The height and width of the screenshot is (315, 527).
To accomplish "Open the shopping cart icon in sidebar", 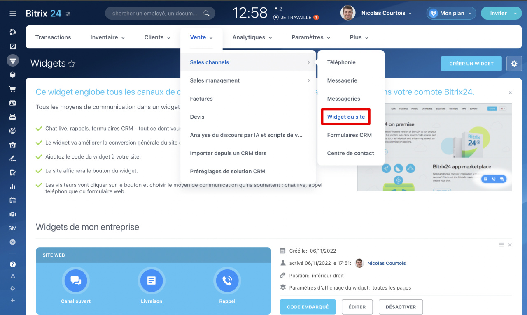I will pos(13,89).
